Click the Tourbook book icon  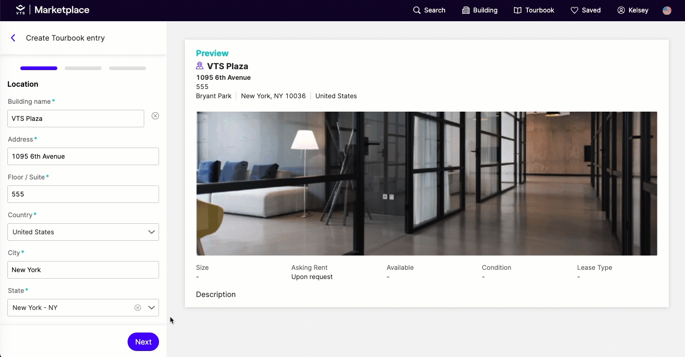518,10
